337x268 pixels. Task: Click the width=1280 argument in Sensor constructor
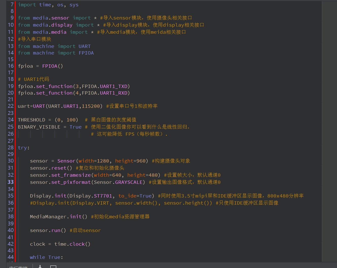94,161
